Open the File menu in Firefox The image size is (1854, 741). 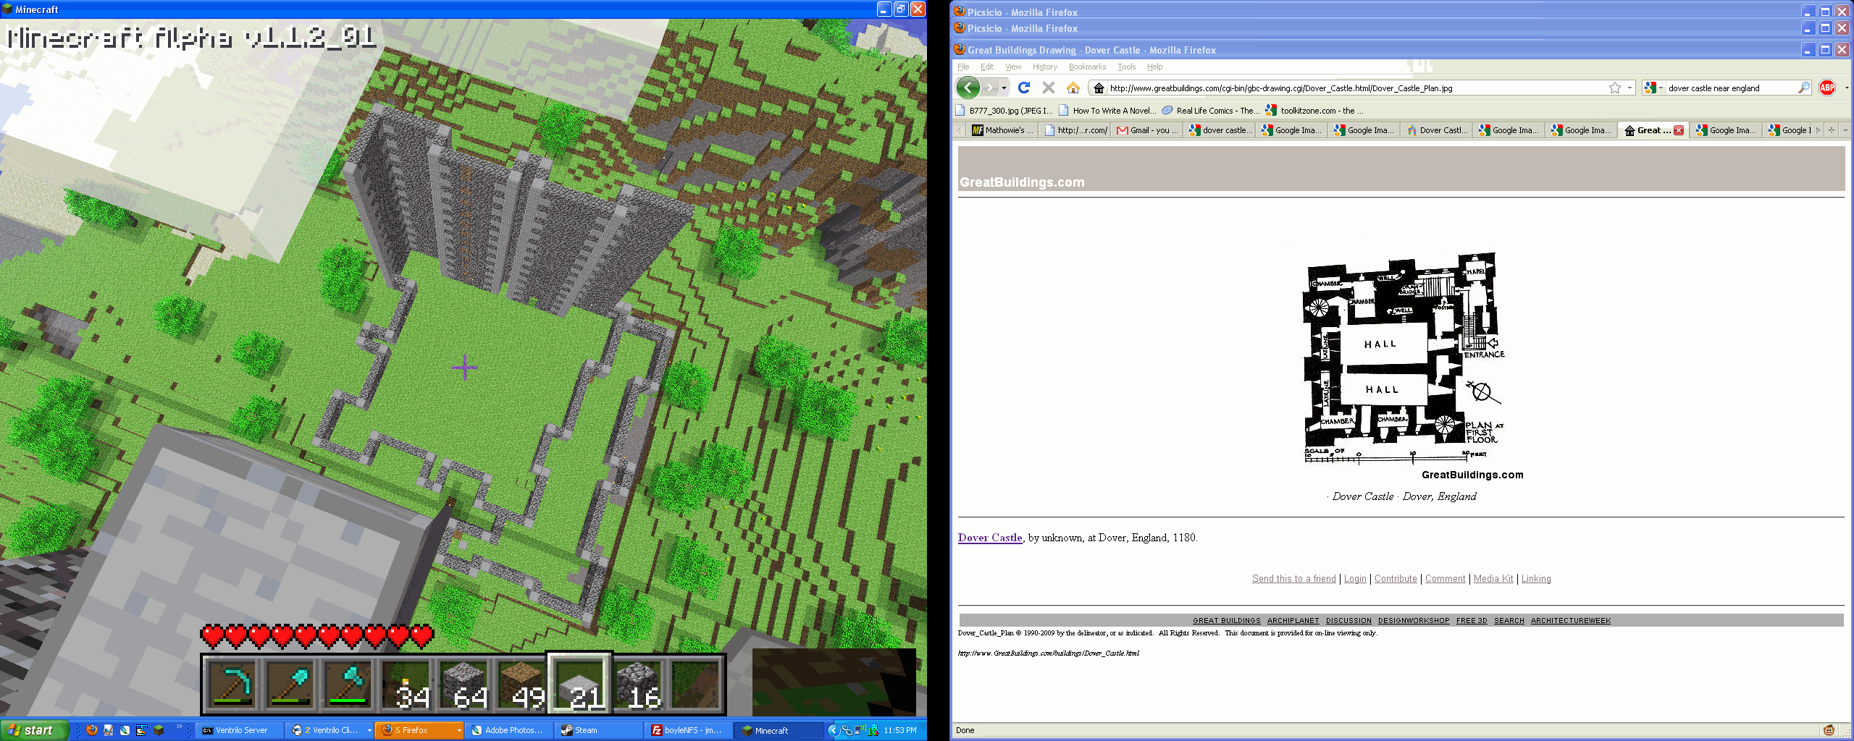tap(963, 67)
